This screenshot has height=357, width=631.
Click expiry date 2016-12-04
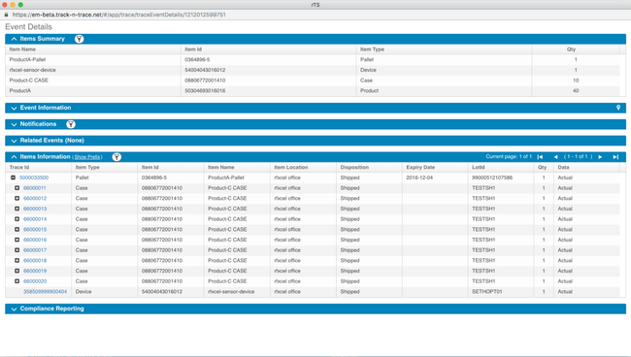coord(419,178)
